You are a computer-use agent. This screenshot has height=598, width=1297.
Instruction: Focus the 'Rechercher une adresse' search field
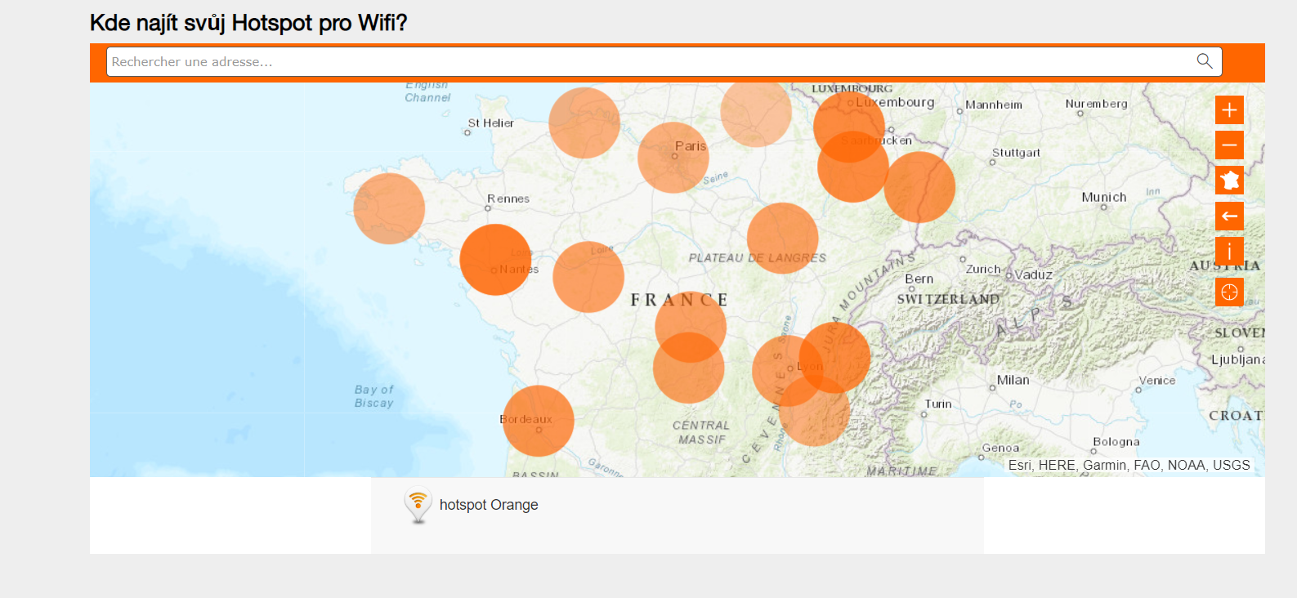click(x=664, y=61)
